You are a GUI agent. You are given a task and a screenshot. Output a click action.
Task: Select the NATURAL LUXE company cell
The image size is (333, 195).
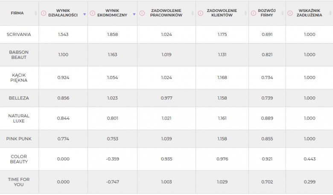point(19,118)
